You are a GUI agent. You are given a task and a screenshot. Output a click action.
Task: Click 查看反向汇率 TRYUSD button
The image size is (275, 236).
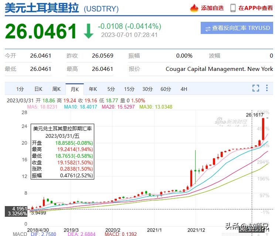click(237, 28)
